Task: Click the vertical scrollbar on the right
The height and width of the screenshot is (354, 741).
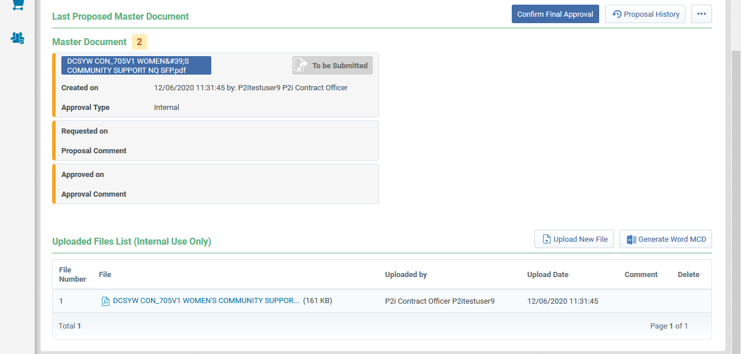Action: click(736, 174)
